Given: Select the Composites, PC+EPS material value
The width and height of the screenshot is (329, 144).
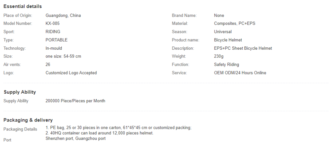Looking at the screenshot, I should coord(235,23).
